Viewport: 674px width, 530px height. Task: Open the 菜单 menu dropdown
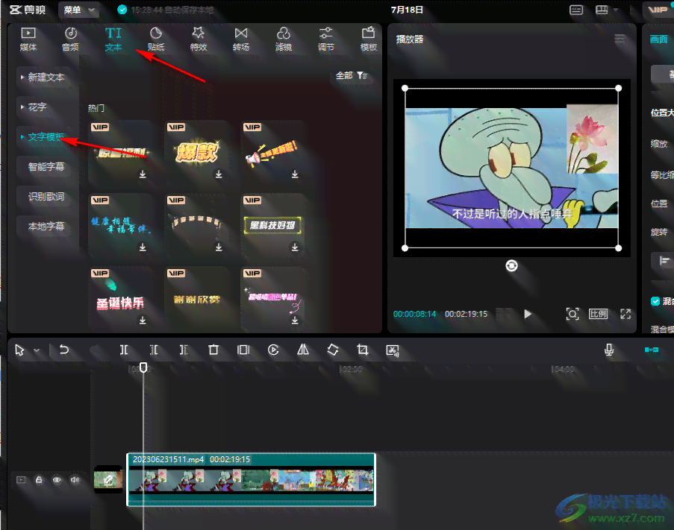[79, 10]
